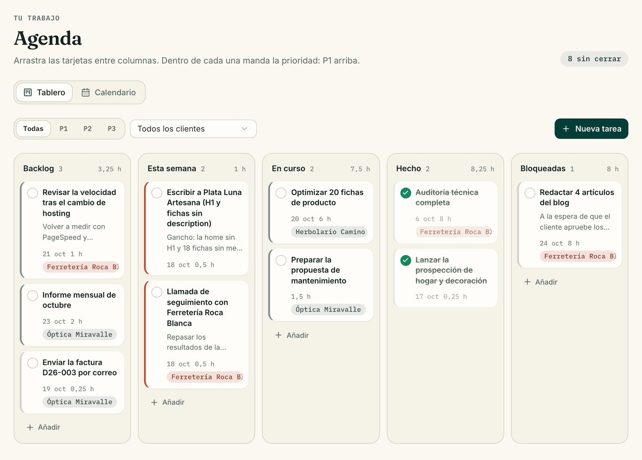Click Óptica Miravalle tag on Preparar propuesta card
Screen dimensions: 642x460
(328, 310)
